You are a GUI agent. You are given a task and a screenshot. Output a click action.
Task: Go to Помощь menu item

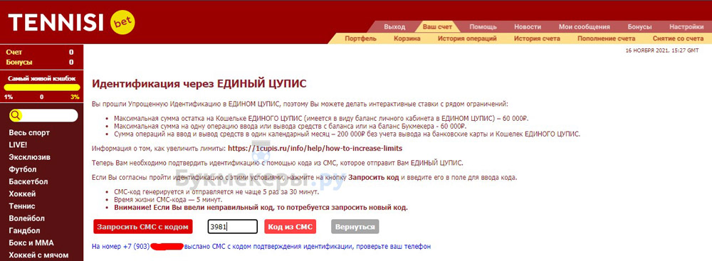[x=483, y=27]
